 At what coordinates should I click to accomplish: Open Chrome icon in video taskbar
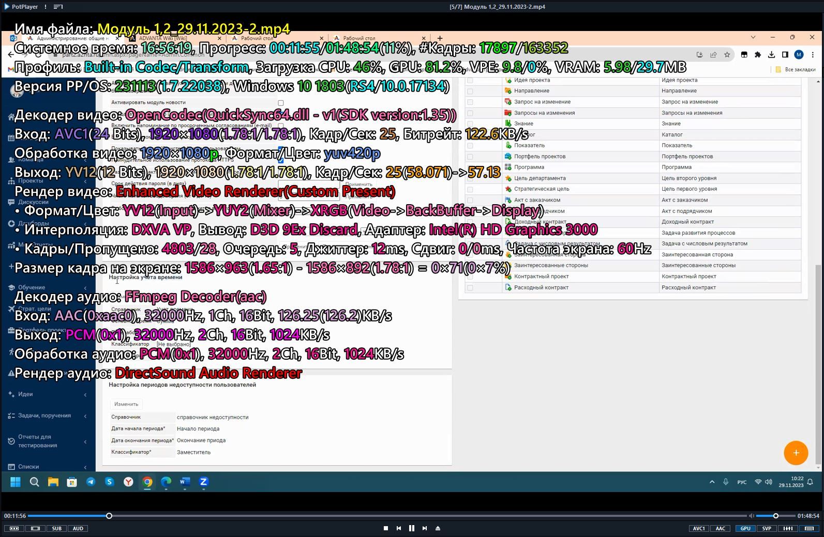147,482
